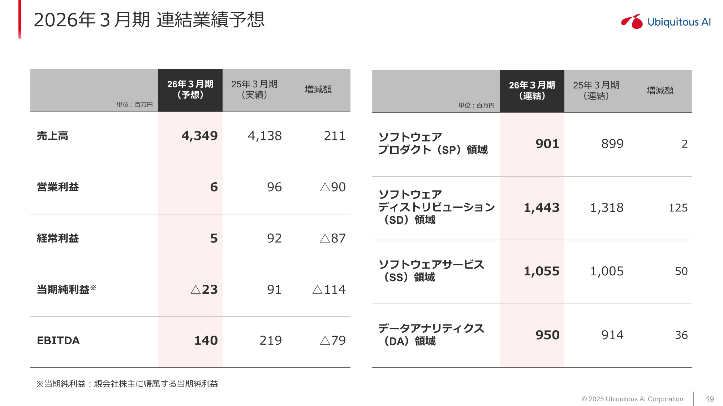Click the slide title 2026年3月期 連結業績予想
723x406 pixels.
(149, 20)
